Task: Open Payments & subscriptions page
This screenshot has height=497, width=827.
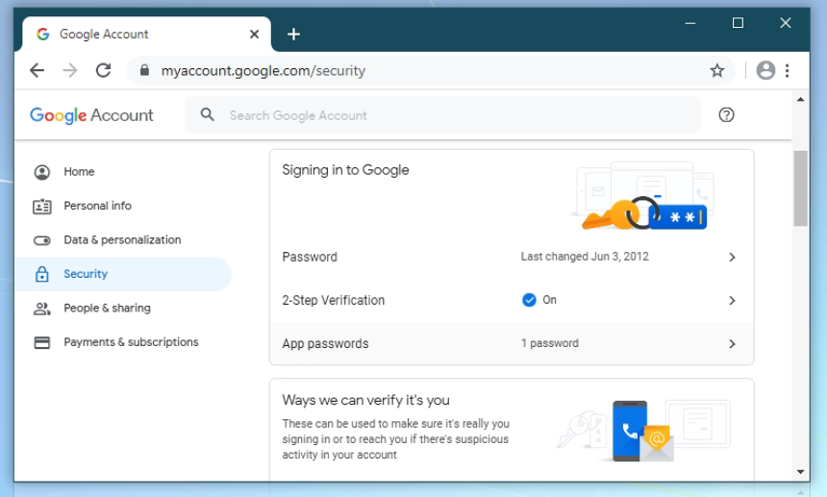Action: [x=131, y=342]
